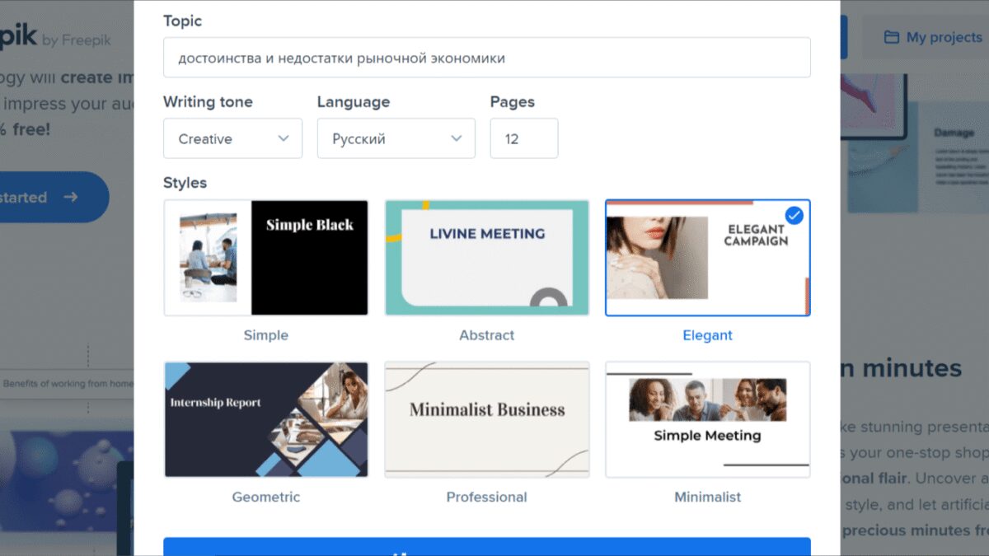Image resolution: width=989 pixels, height=556 pixels.
Task: Click the Abstract style label
Action: [x=487, y=335]
